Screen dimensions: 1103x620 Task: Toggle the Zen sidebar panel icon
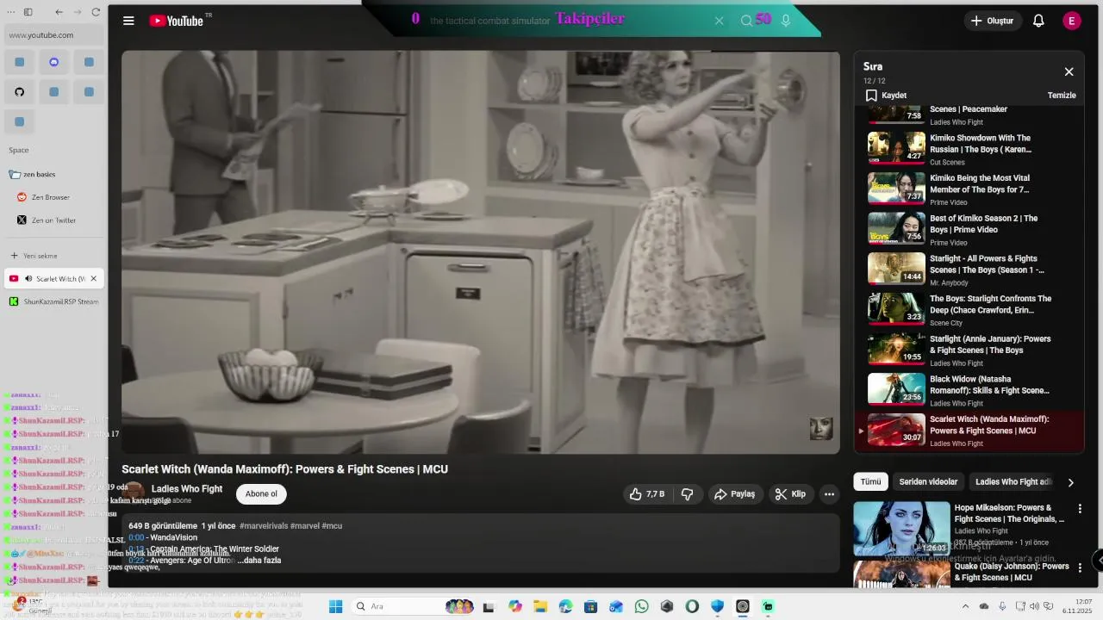point(28,12)
